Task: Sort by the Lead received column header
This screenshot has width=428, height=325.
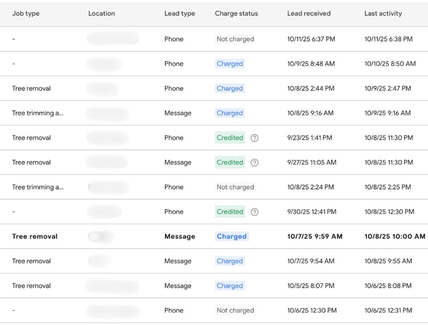Action: click(x=309, y=13)
